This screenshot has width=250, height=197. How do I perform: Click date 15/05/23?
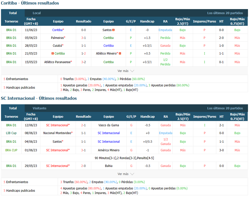(31, 62)
